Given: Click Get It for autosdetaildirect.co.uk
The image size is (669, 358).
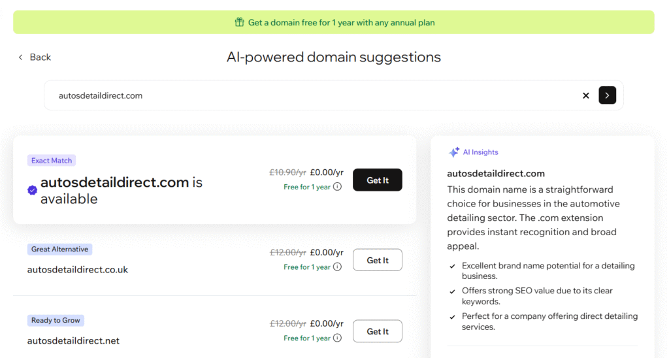Looking at the screenshot, I should pos(378,260).
